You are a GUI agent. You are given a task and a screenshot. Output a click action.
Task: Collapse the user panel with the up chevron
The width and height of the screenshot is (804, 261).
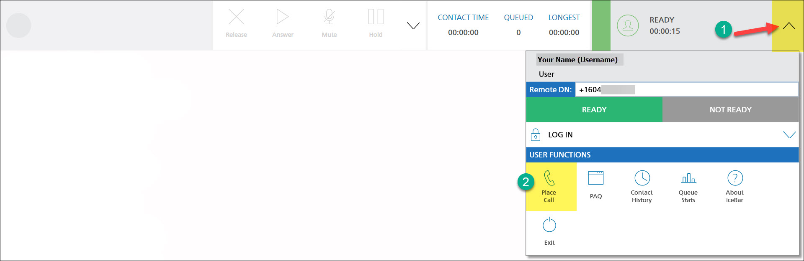point(789,26)
